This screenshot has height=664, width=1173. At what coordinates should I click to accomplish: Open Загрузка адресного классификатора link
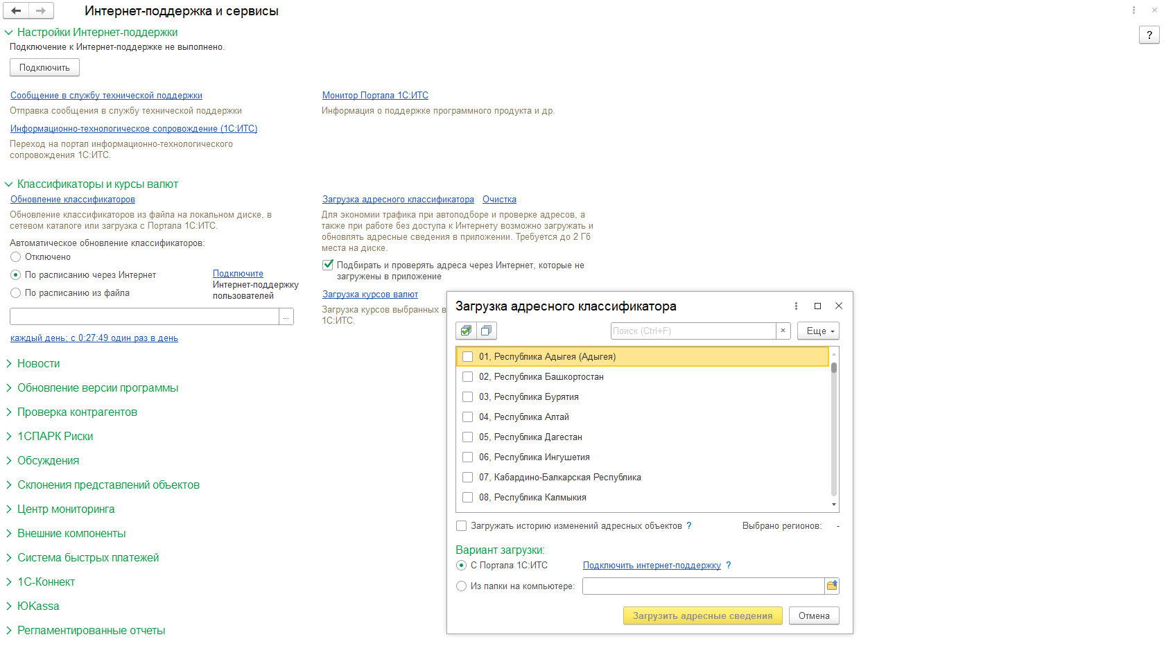398,200
